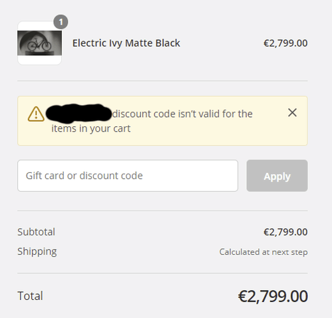Dismiss the invalid discount code warning
Screen dimensions: 332x318
click(x=292, y=112)
